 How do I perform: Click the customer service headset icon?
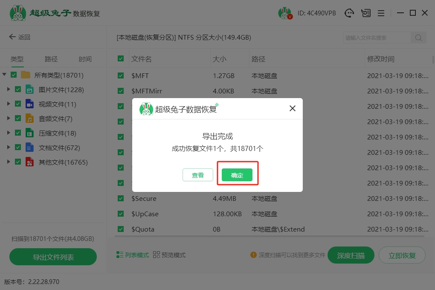click(x=350, y=13)
